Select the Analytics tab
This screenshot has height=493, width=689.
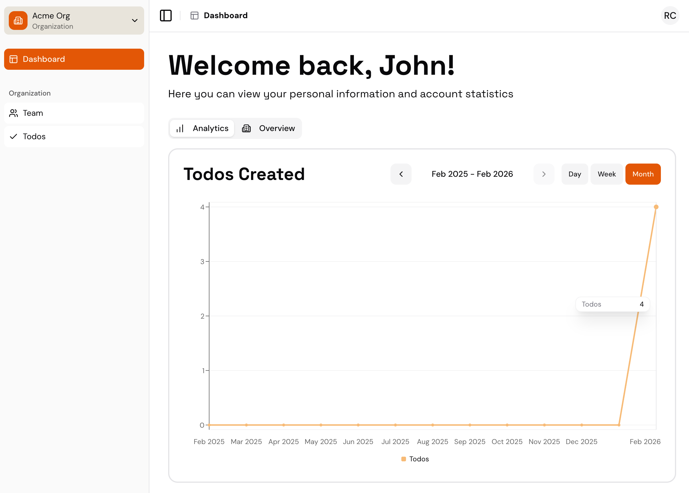[202, 128]
